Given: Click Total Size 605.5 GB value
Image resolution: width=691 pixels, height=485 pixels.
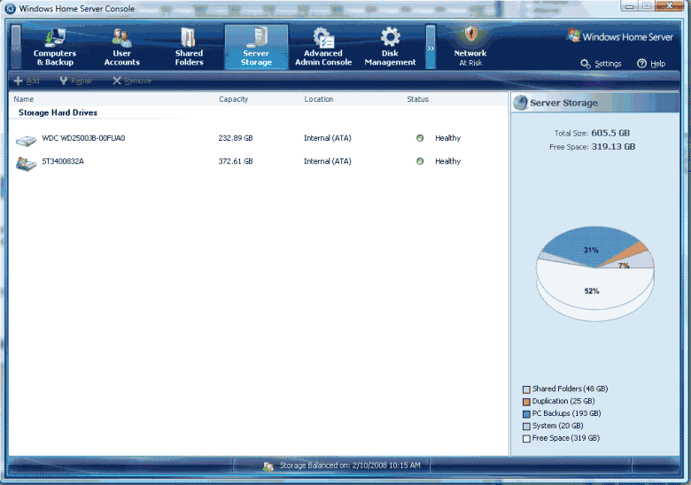Looking at the screenshot, I should point(610,133).
